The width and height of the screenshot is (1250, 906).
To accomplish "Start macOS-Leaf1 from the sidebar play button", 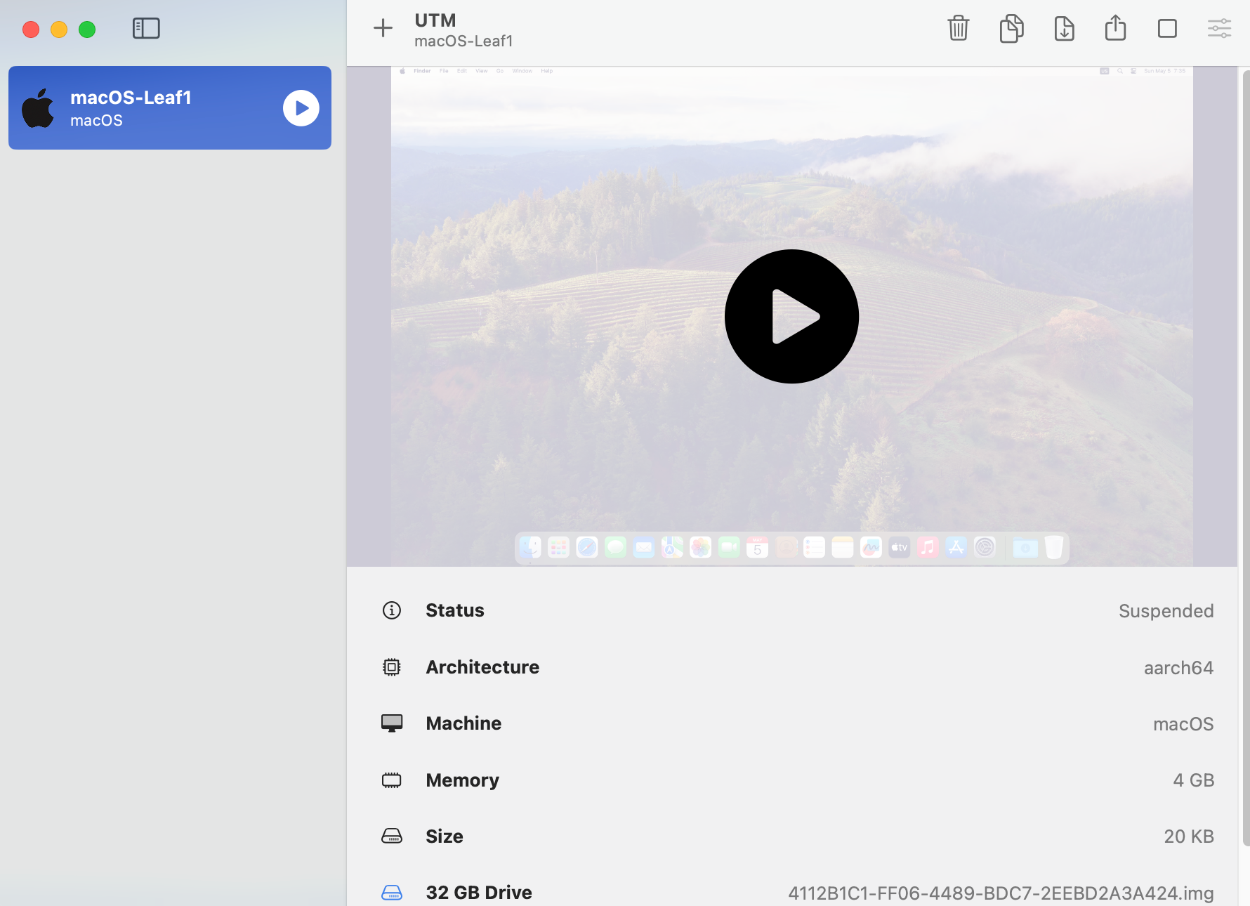I will point(301,108).
